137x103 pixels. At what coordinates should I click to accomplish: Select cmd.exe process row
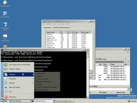click(69, 34)
